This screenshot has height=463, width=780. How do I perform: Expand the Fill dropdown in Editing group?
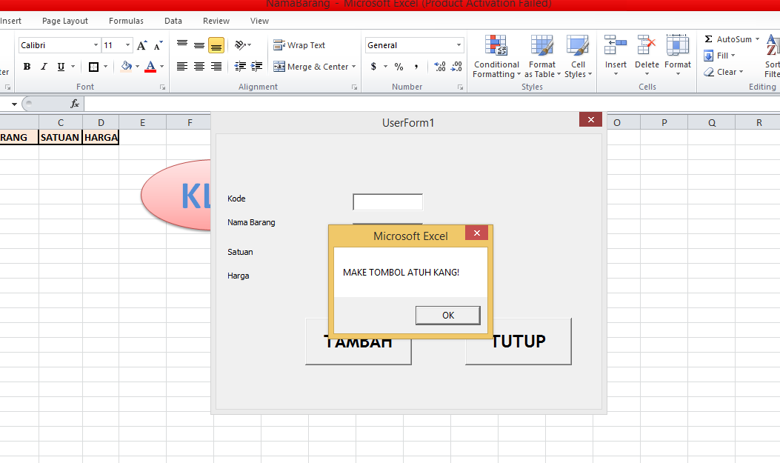coord(733,55)
